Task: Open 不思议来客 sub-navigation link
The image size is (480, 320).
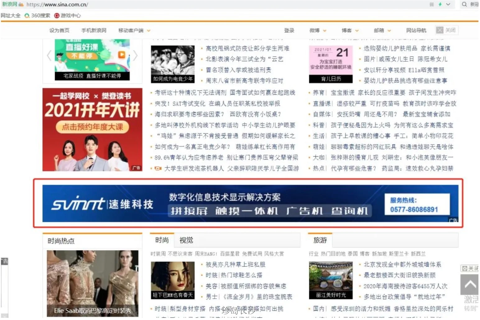Action: (x=180, y=254)
